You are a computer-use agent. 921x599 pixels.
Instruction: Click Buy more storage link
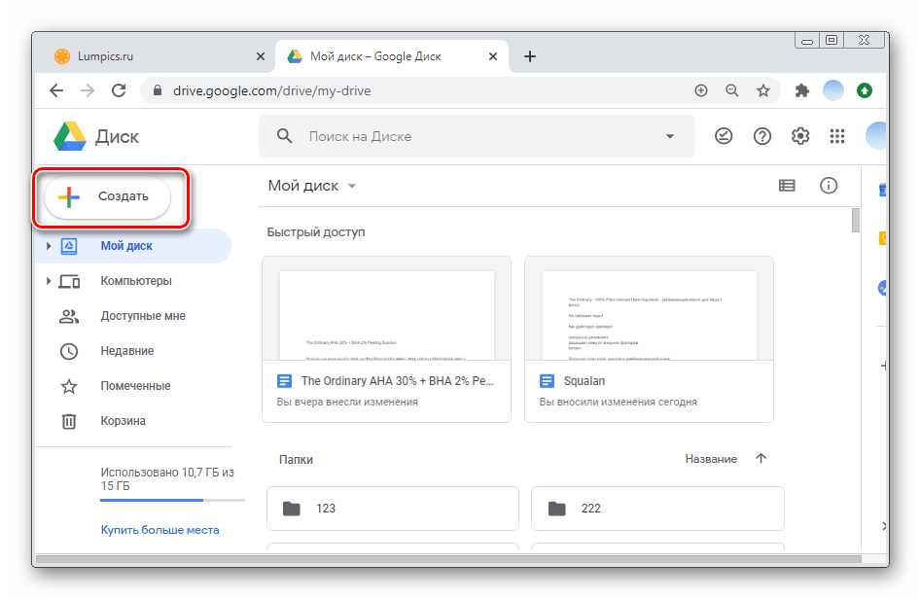coord(159,530)
